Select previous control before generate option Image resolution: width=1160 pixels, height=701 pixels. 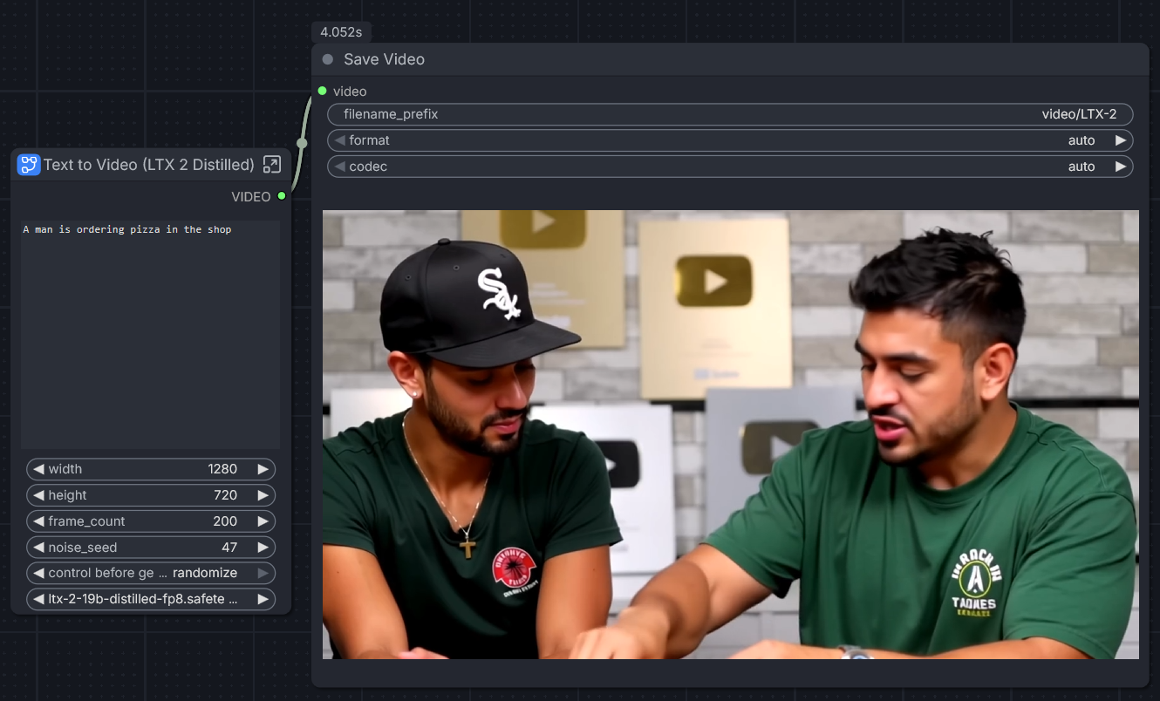coord(38,574)
